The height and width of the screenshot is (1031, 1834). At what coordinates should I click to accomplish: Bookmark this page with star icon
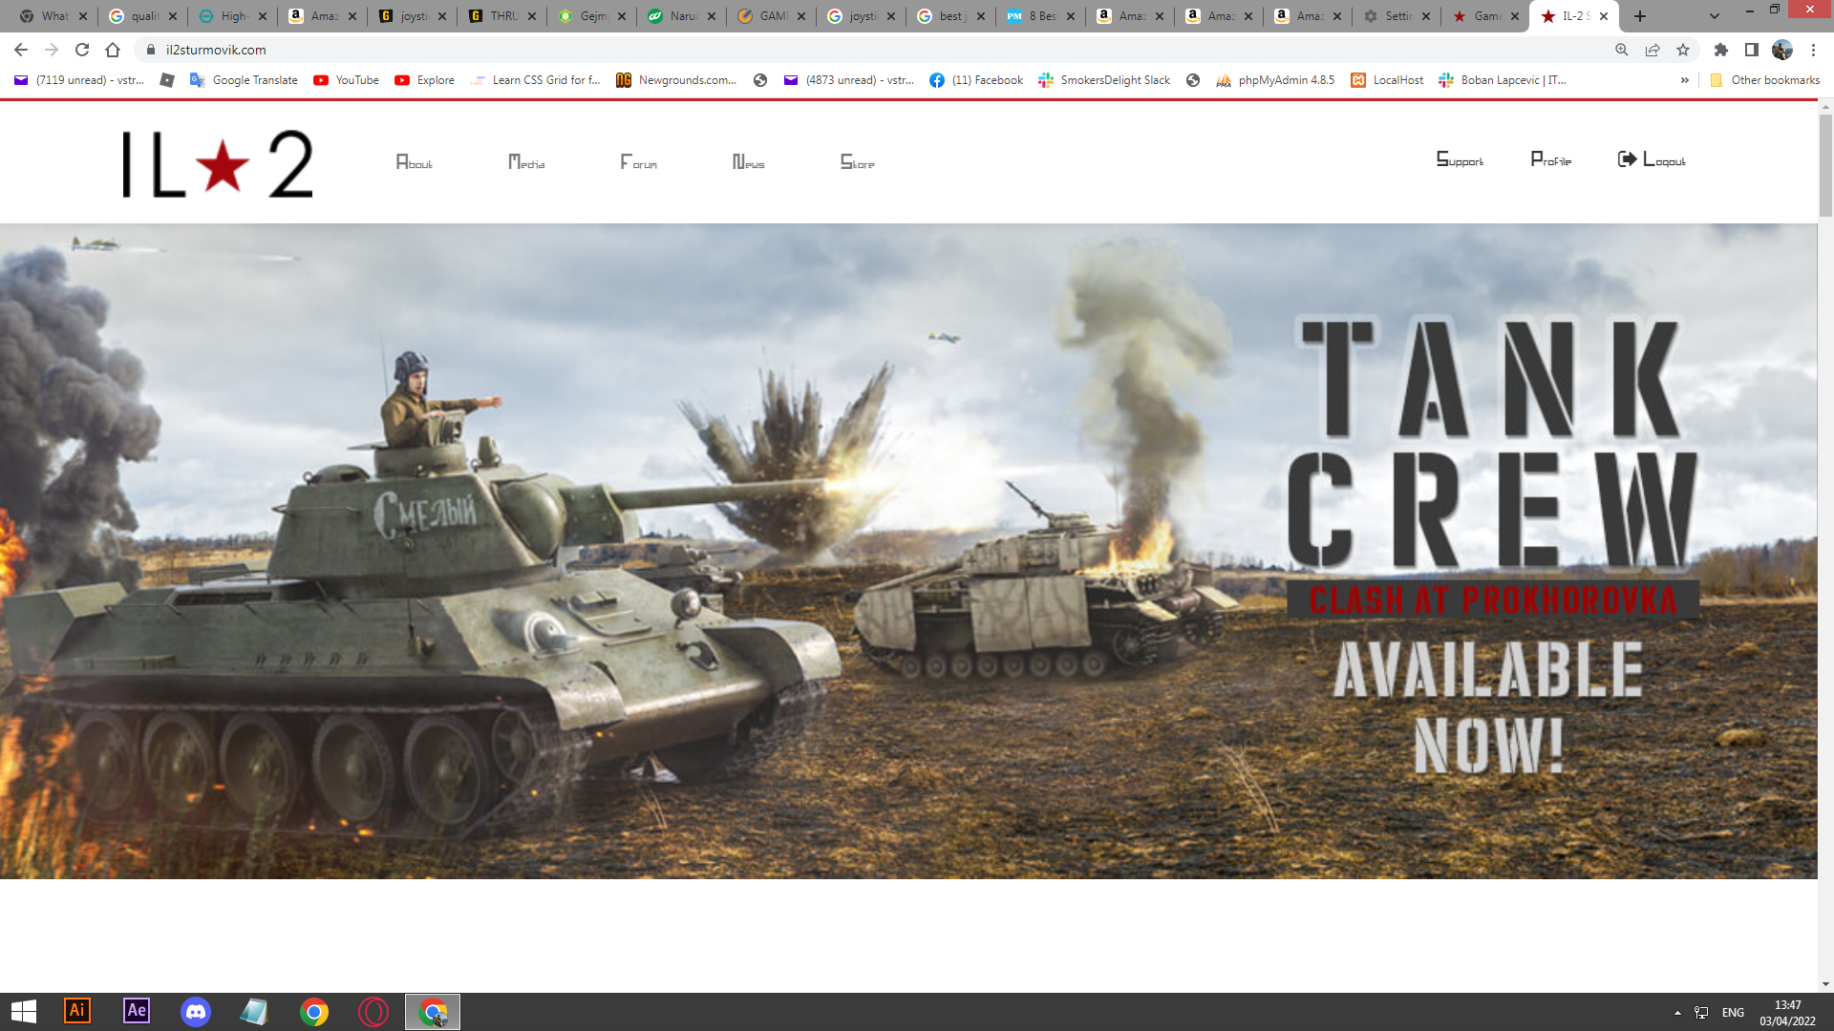[x=1683, y=50]
